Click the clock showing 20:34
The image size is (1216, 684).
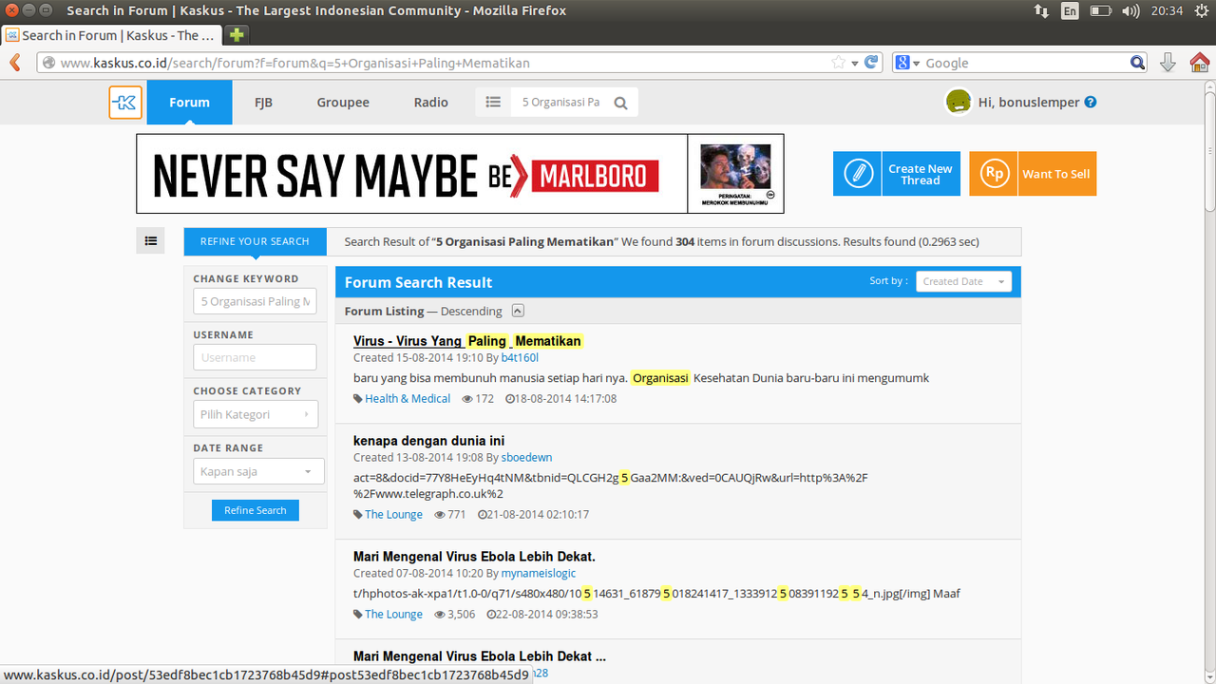(x=1168, y=11)
